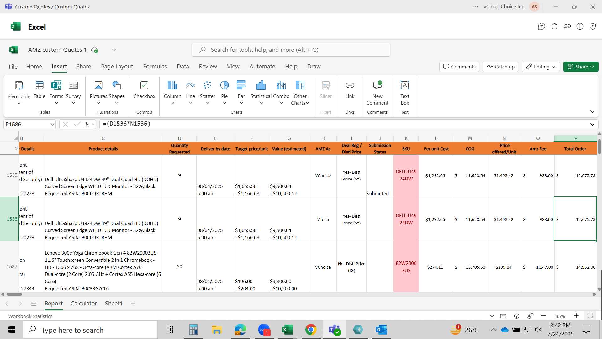Switch to the Draw tab
This screenshot has width=602, height=339.
click(314, 67)
